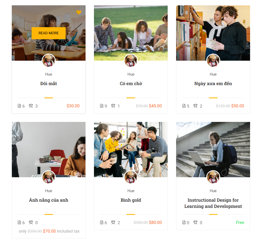
Task: Open the Ngày xưa em đến course
Action: click(213, 83)
